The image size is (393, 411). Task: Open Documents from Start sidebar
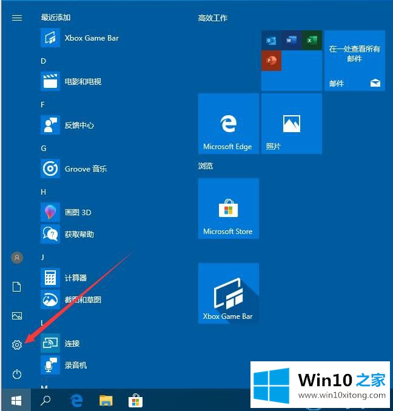point(17,287)
